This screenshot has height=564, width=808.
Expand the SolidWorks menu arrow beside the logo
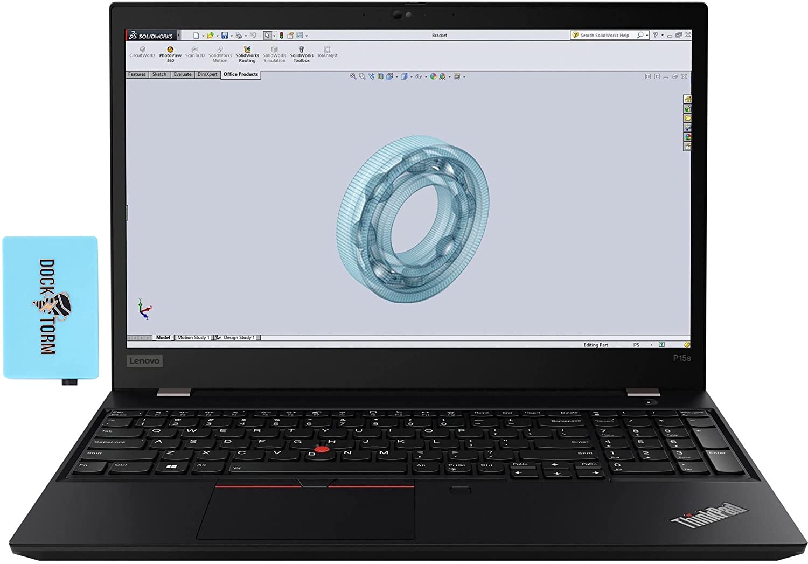coord(179,36)
